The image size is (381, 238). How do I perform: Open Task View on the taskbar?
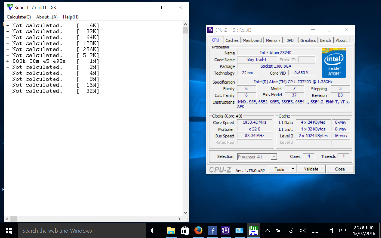pos(155,231)
